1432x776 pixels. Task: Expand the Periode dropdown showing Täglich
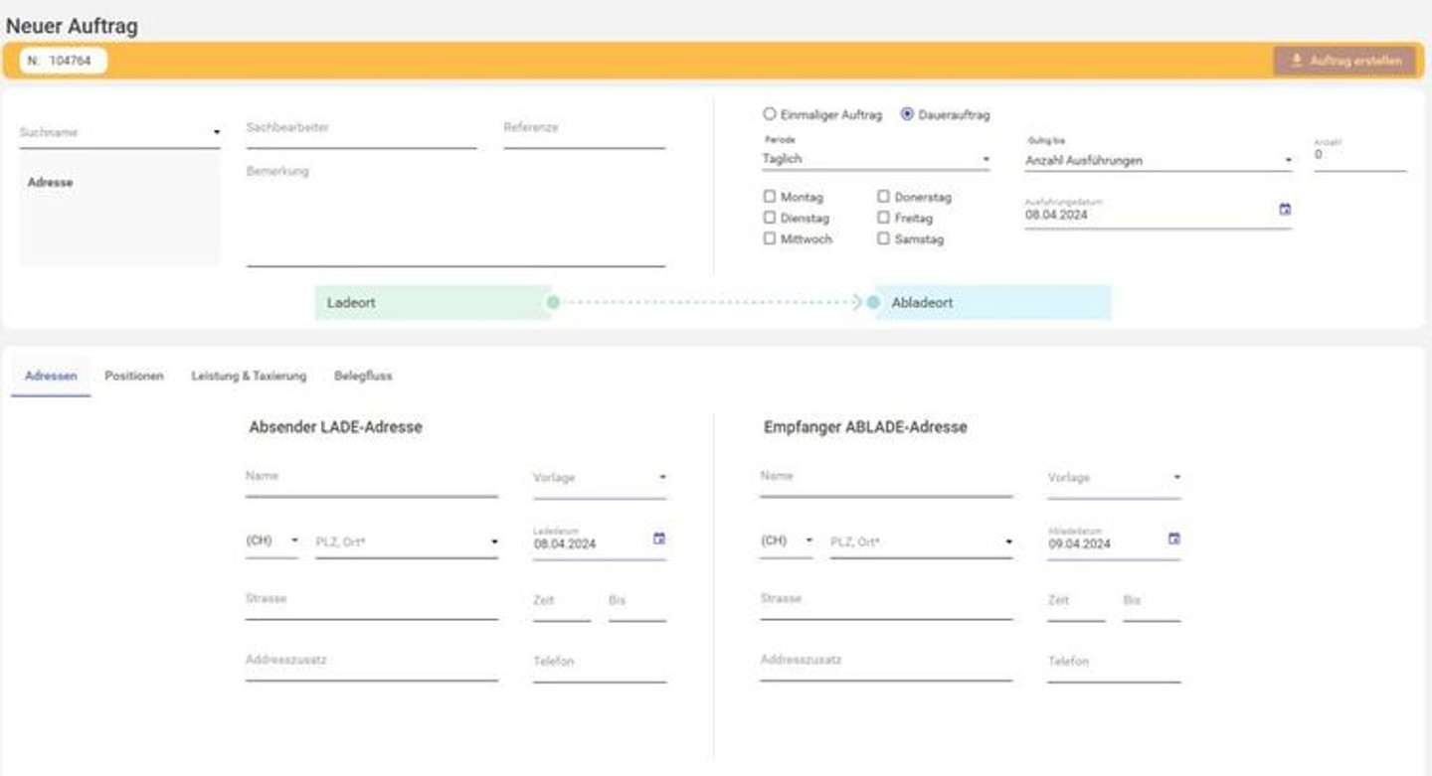[x=875, y=159]
